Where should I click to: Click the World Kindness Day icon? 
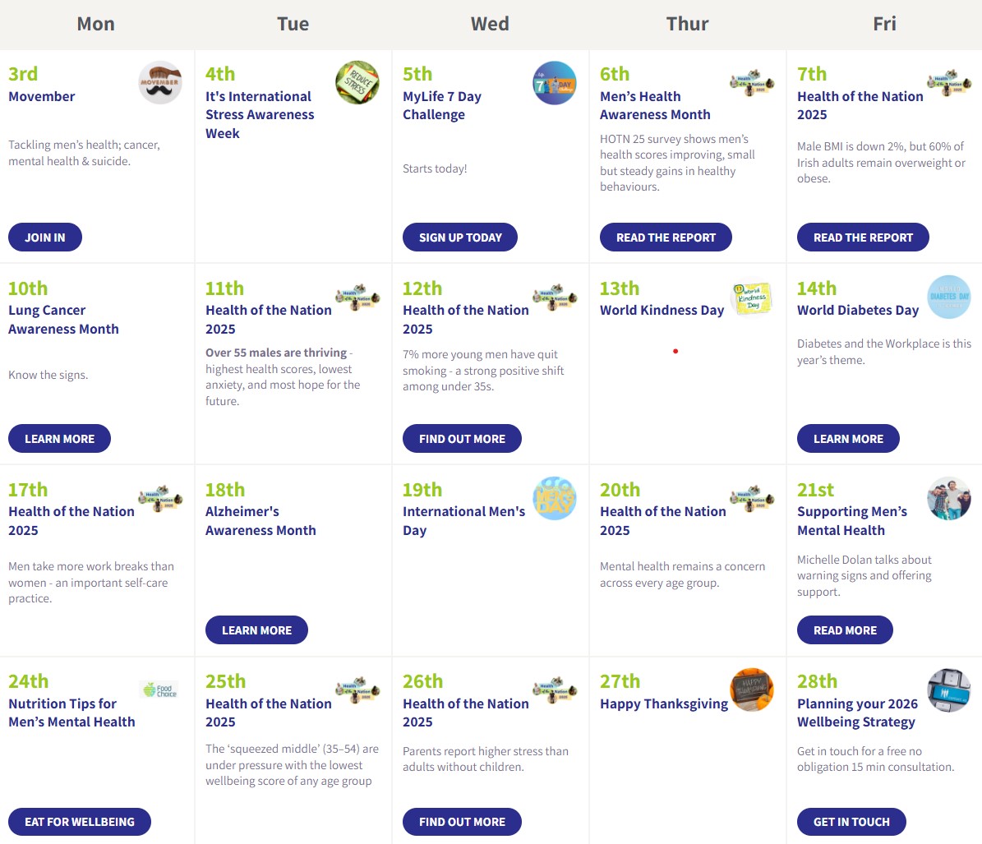752,297
